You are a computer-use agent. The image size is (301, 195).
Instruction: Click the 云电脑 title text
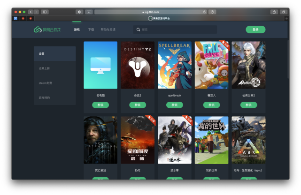[100, 96]
